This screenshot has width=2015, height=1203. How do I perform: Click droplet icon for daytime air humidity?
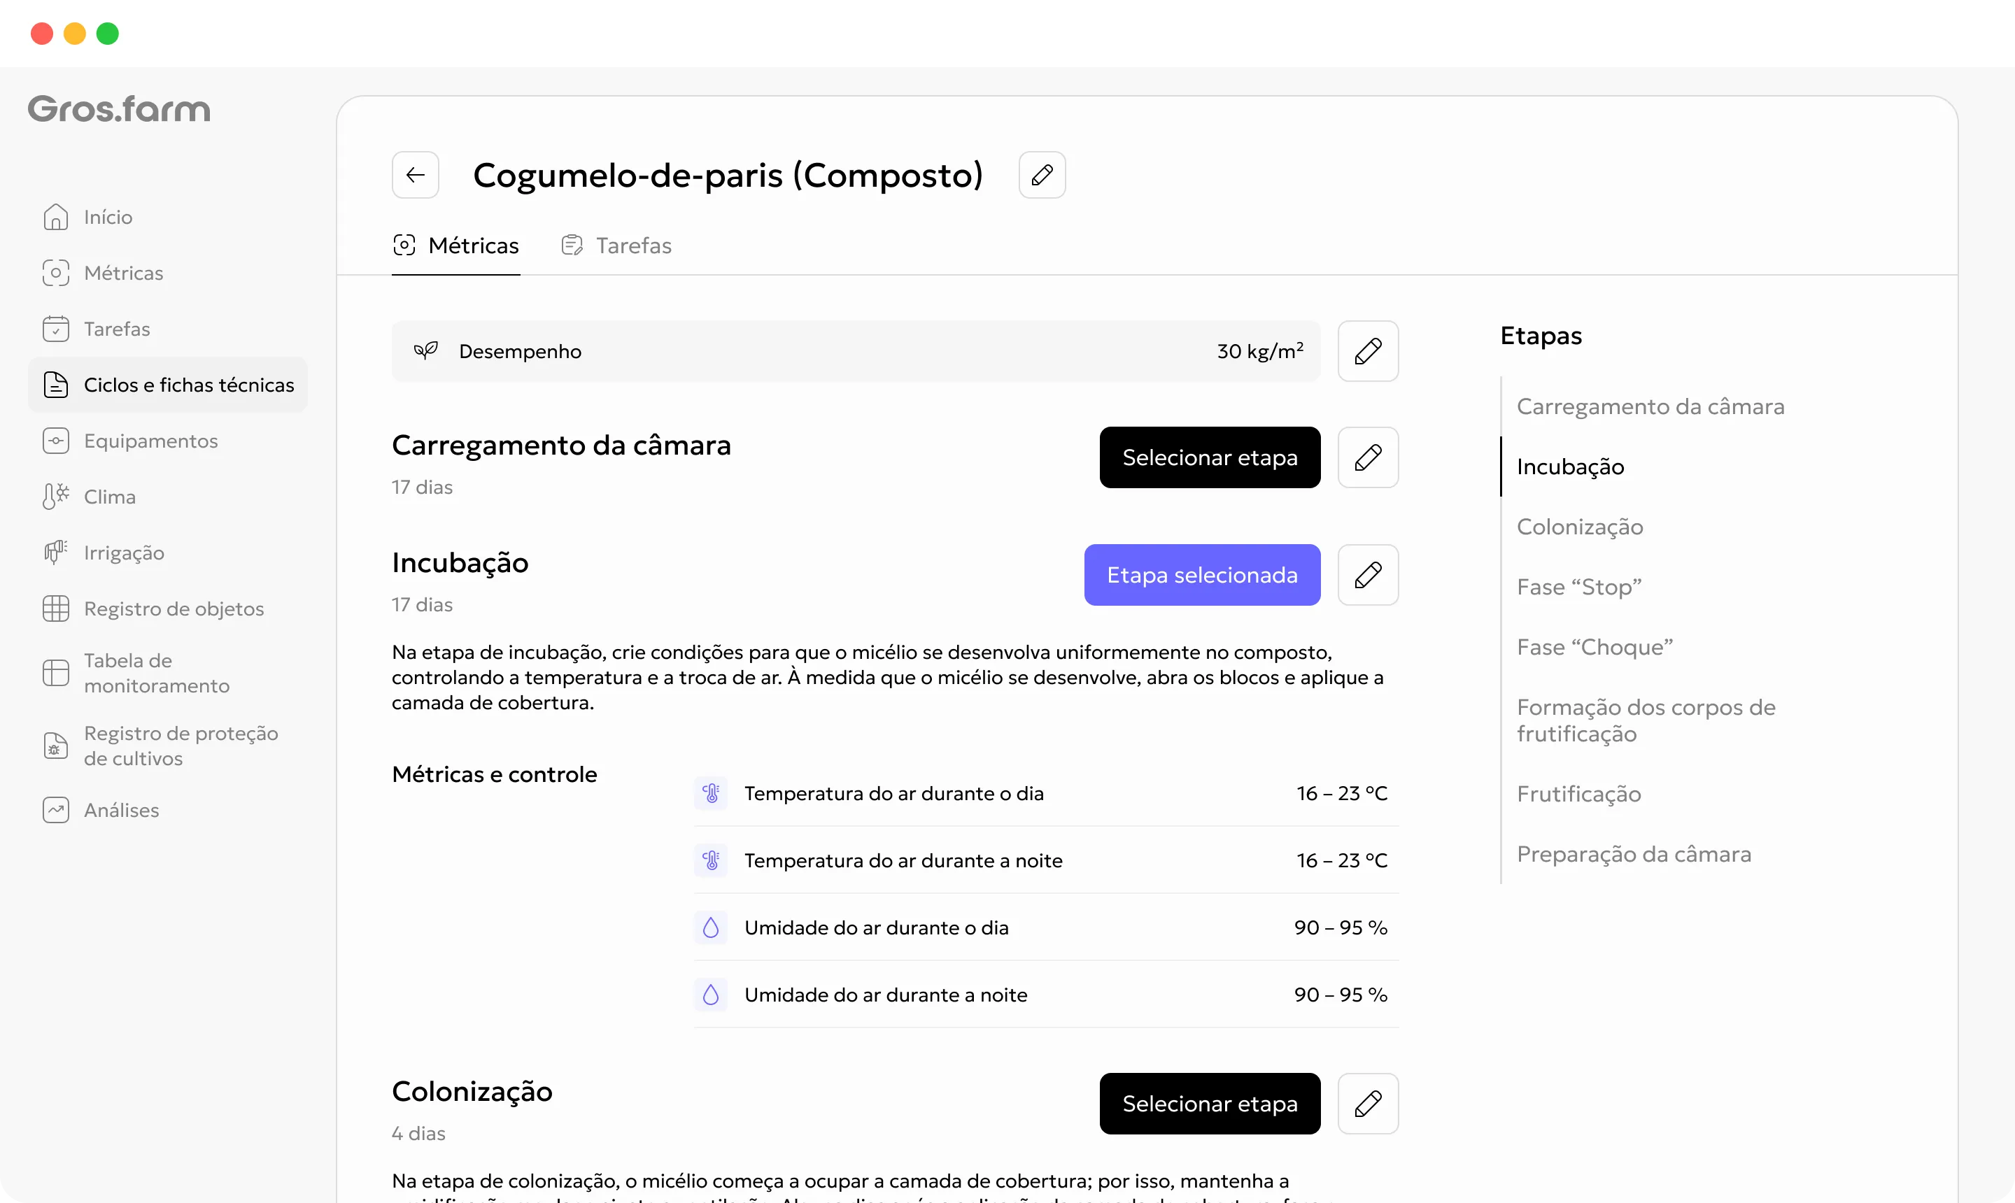711,927
